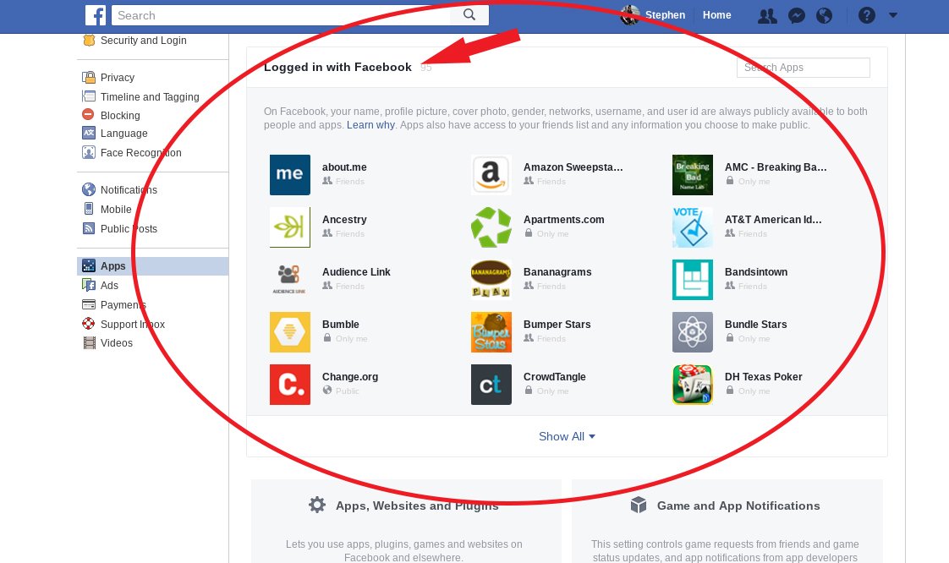Open the Quick Help question mark icon
This screenshot has height=563, width=949.
[x=867, y=15]
